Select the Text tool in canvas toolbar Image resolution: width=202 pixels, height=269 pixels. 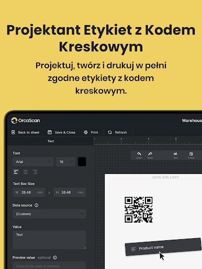click(x=175, y=155)
